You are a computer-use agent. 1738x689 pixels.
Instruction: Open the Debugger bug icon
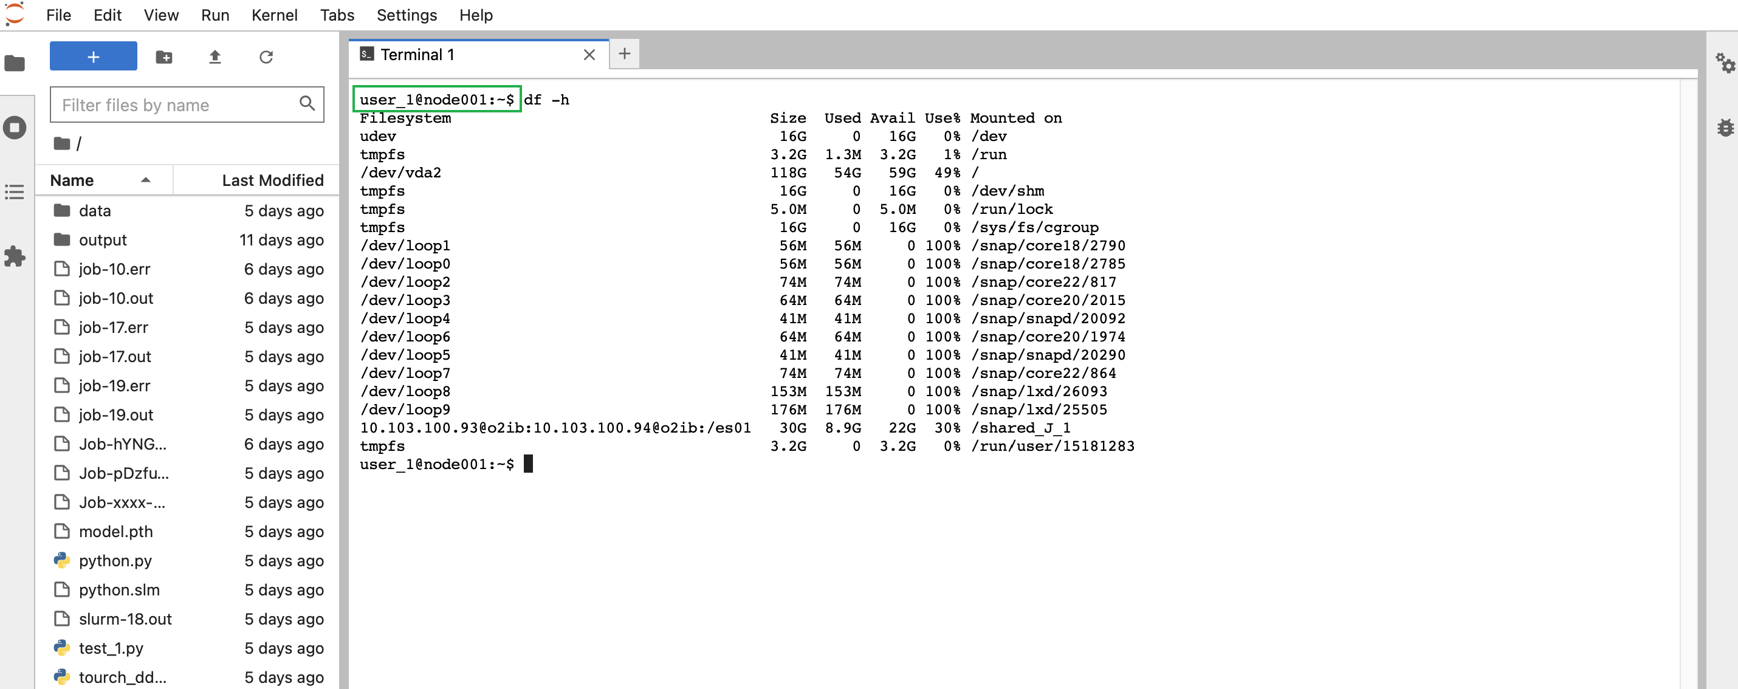1725,127
